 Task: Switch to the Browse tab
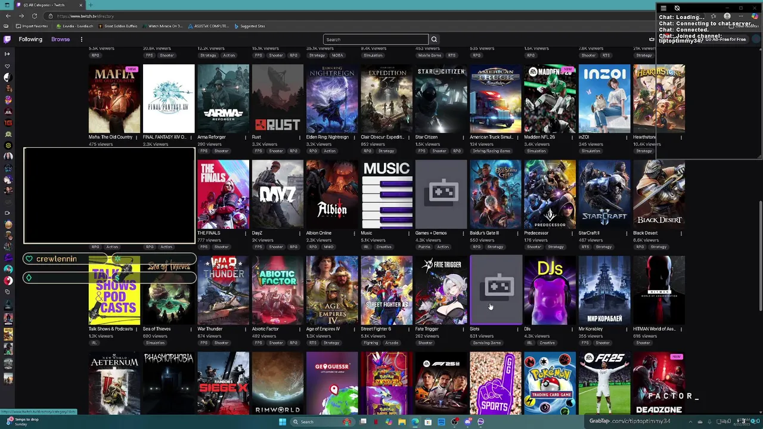pos(60,39)
